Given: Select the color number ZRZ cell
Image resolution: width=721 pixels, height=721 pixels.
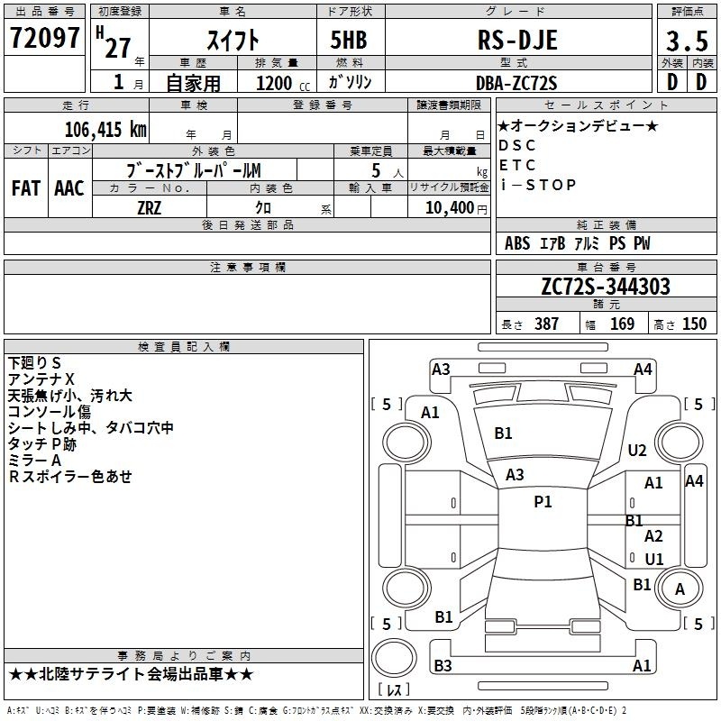Looking at the screenshot, I should coord(150,207).
